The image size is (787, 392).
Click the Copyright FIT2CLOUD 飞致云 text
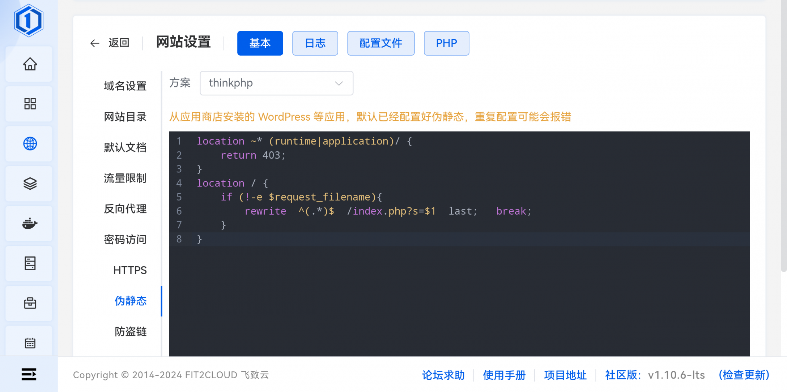coord(171,375)
